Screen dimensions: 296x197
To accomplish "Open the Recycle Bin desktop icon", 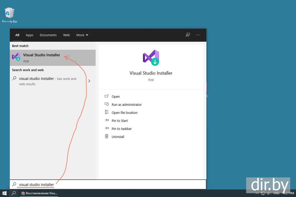I will click(x=10, y=15).
